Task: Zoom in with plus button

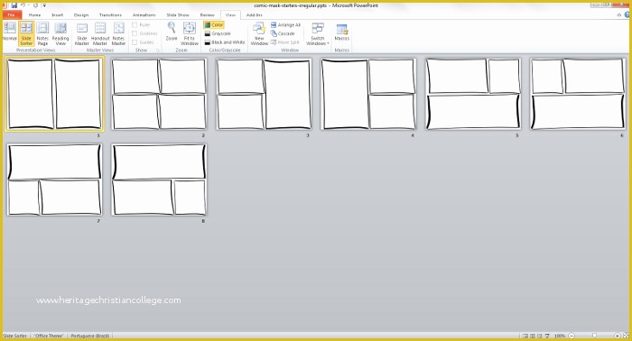Action: tap(617, 336)
